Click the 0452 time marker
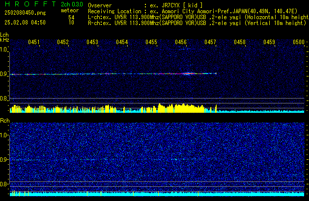 pyautogui.click(x=63, y=42)
